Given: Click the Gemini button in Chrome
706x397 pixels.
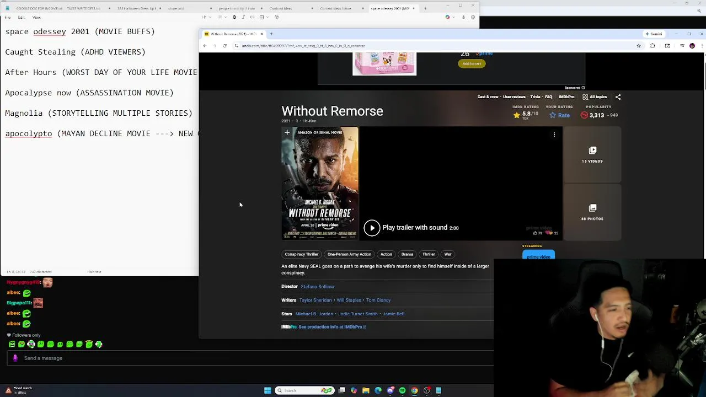Looking at the screenshot, I should click(x=654, y=34).
